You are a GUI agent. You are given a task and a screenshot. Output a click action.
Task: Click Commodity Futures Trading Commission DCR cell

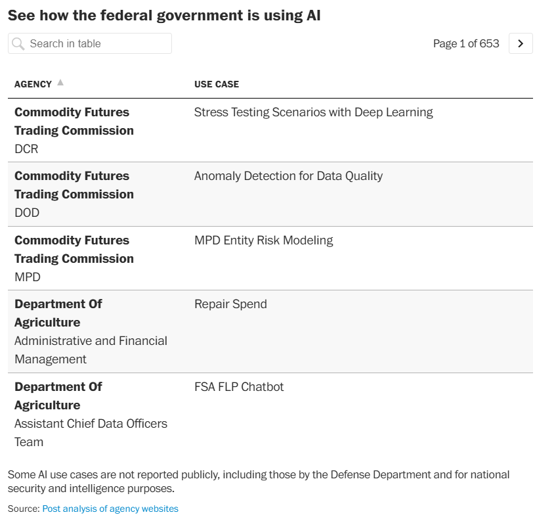point(74,130)
